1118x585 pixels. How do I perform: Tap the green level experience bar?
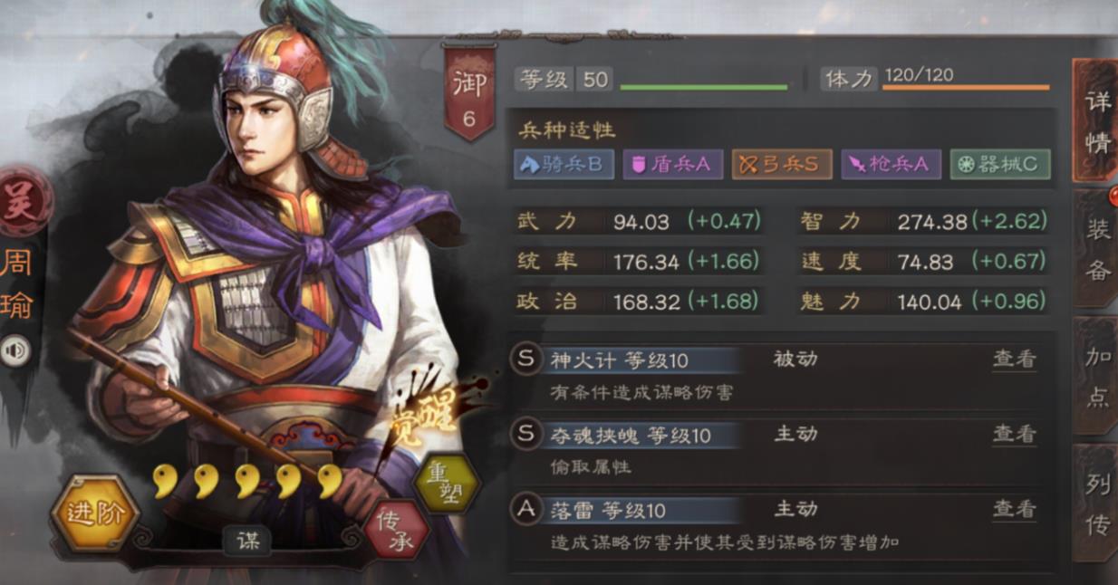click(704, 88)
